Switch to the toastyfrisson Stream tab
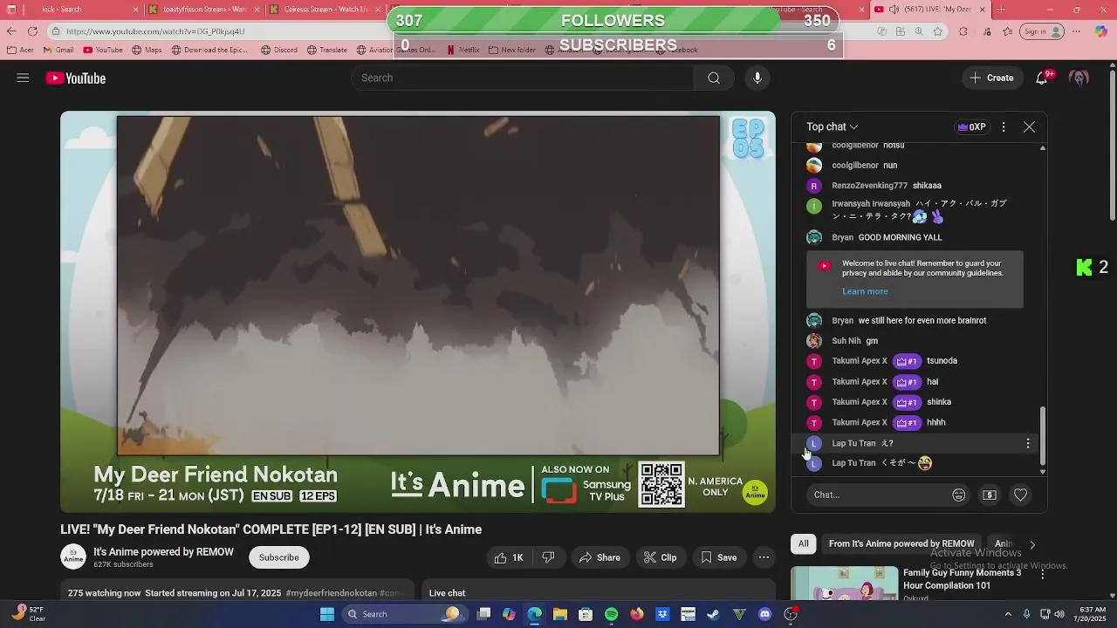 [202, 10]
